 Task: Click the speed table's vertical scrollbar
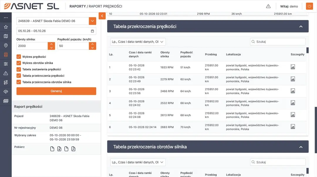pos(308,50)
